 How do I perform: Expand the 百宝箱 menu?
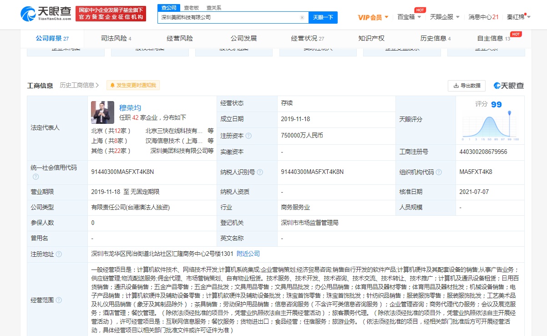pos(410,17)
